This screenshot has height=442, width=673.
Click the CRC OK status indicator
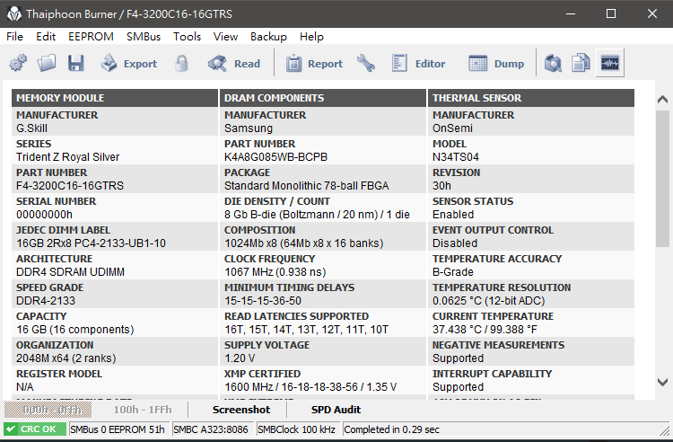(x=35, y=429)
